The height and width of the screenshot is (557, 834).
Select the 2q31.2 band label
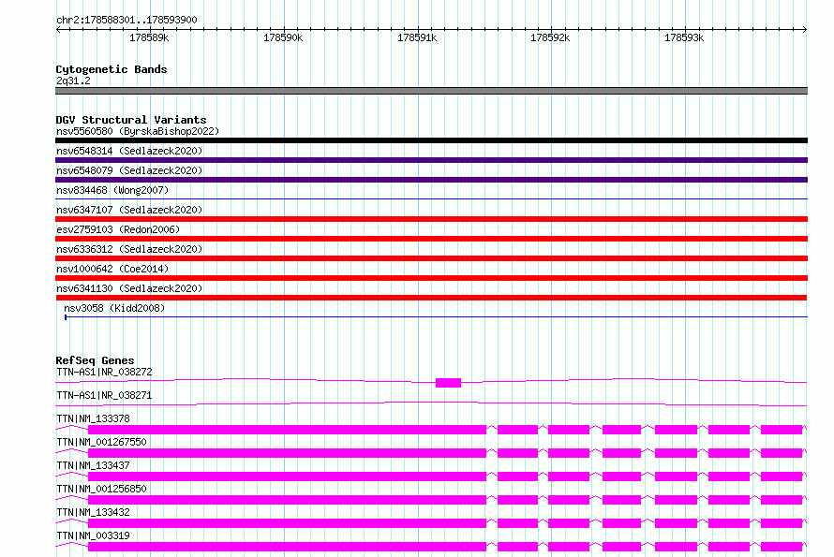(x=73, y=81)
